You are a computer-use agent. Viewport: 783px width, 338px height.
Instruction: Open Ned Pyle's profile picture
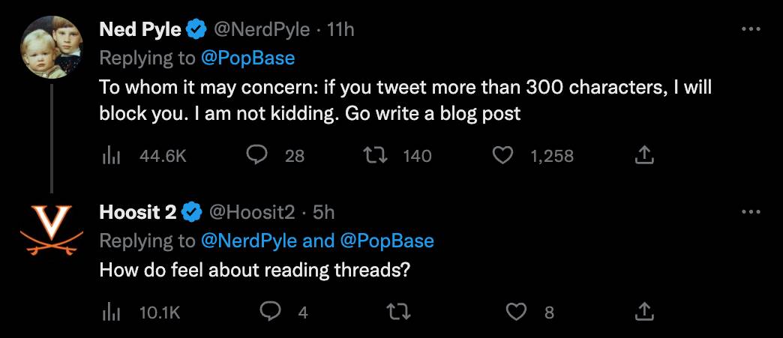51,47
